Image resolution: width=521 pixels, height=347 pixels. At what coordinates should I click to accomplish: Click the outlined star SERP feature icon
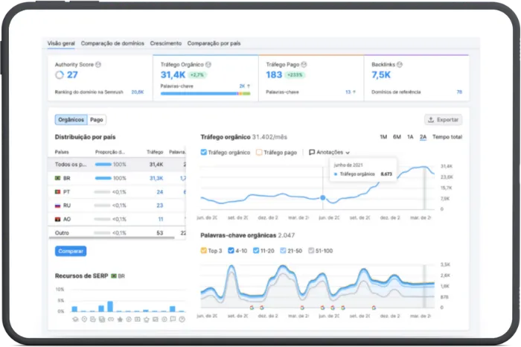(146, 319)
